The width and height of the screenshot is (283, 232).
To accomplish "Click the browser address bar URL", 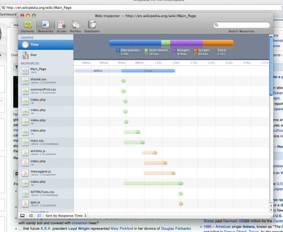I will [39, 8].
